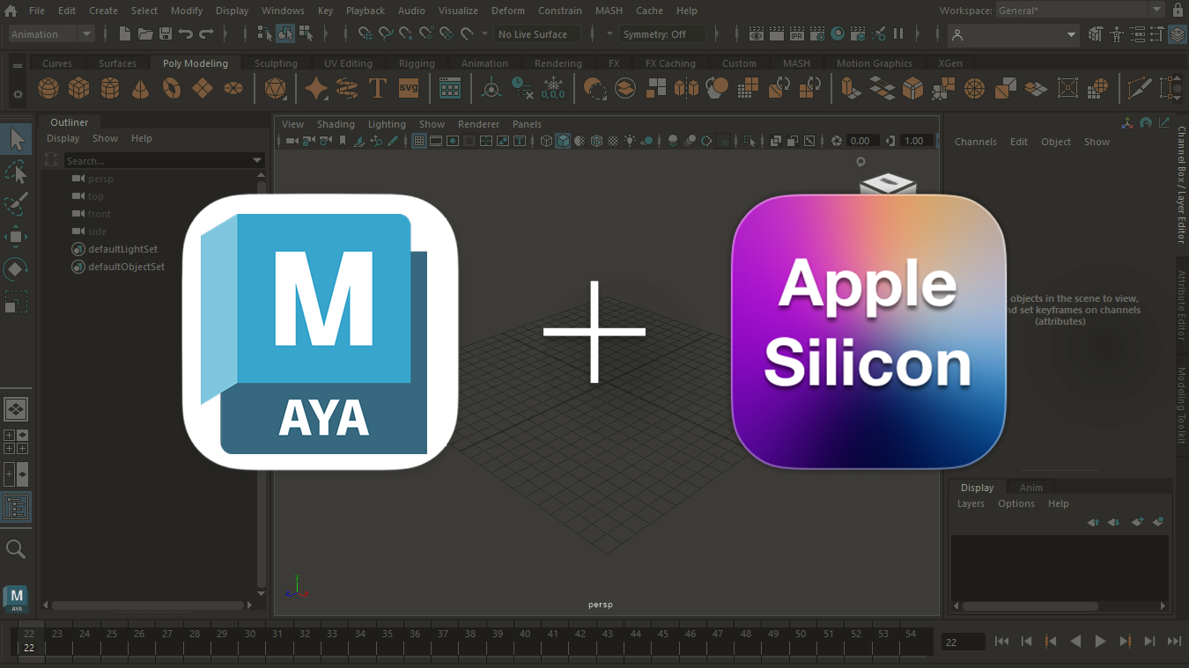Toggle use all lights in viewport
This screenshot has width=1189, height=668.
click(631, 141)
